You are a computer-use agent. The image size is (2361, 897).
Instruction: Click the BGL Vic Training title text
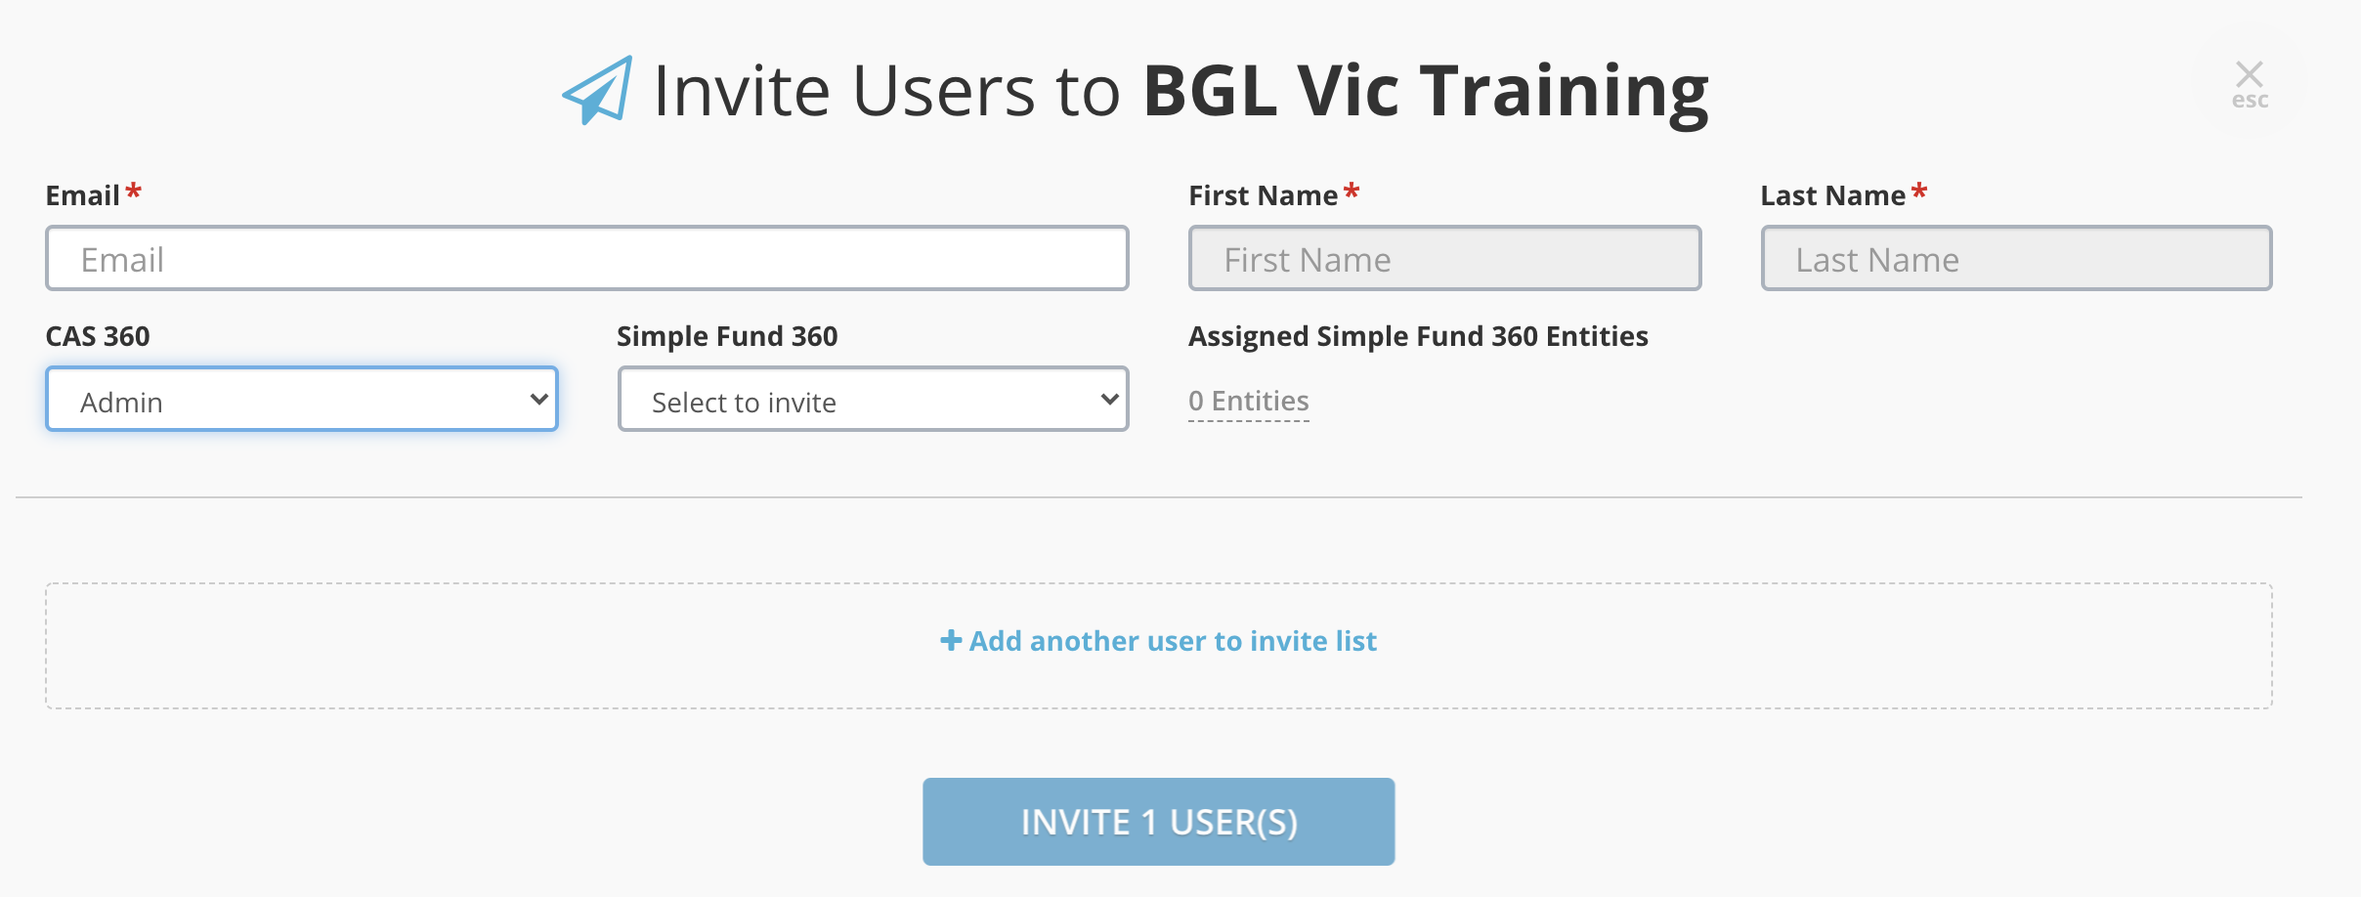(1426, 91)
